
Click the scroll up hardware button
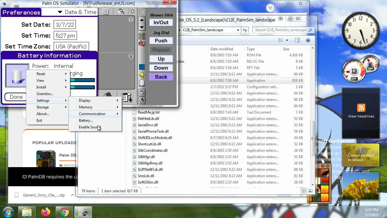tap(141, 20)
